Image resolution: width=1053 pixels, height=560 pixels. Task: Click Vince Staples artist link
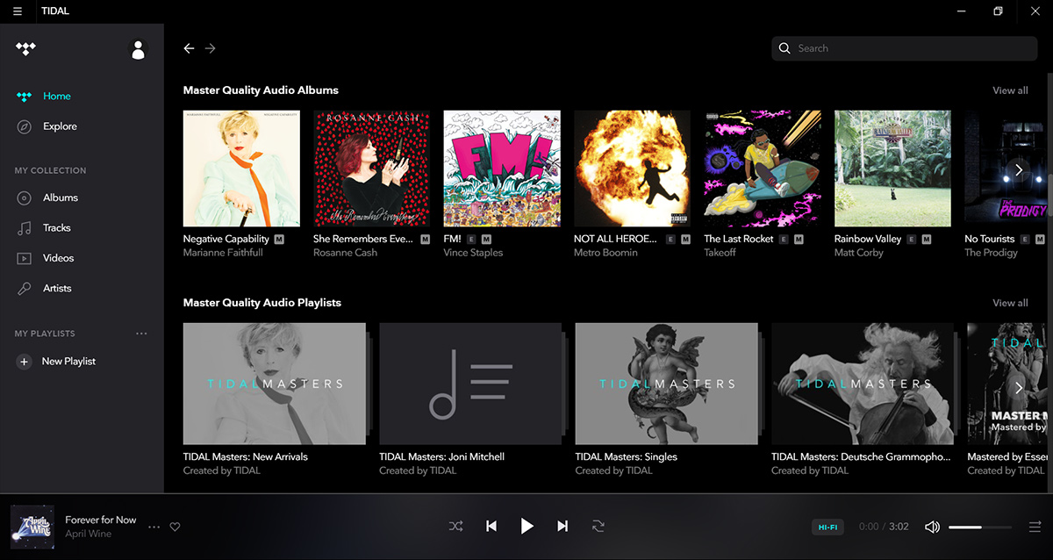click(x=474, y=253)
